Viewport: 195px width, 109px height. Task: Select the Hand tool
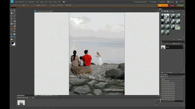pyautogui.click(x=12, y=13)
